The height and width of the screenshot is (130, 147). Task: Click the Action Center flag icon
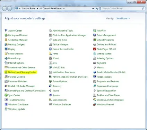point(6,31)
